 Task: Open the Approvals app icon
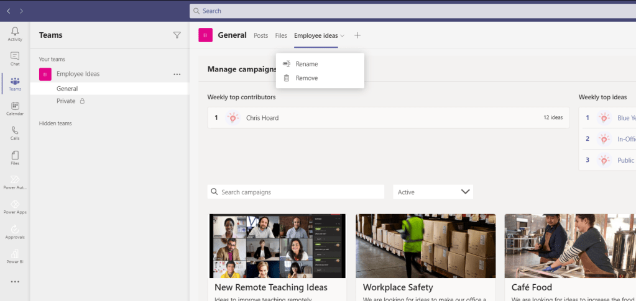pos(15,232)
